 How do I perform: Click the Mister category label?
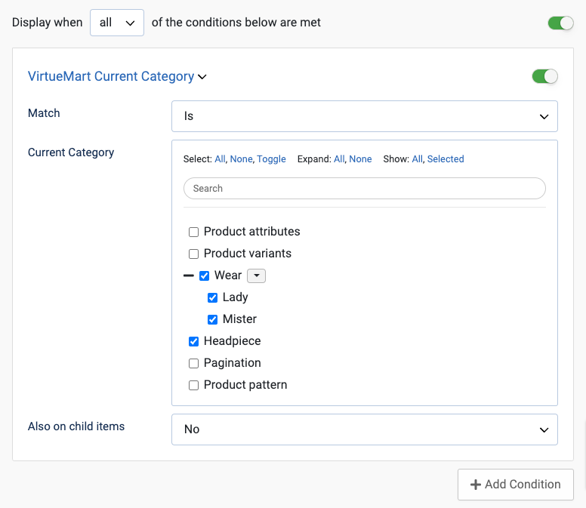pos(239,319)
